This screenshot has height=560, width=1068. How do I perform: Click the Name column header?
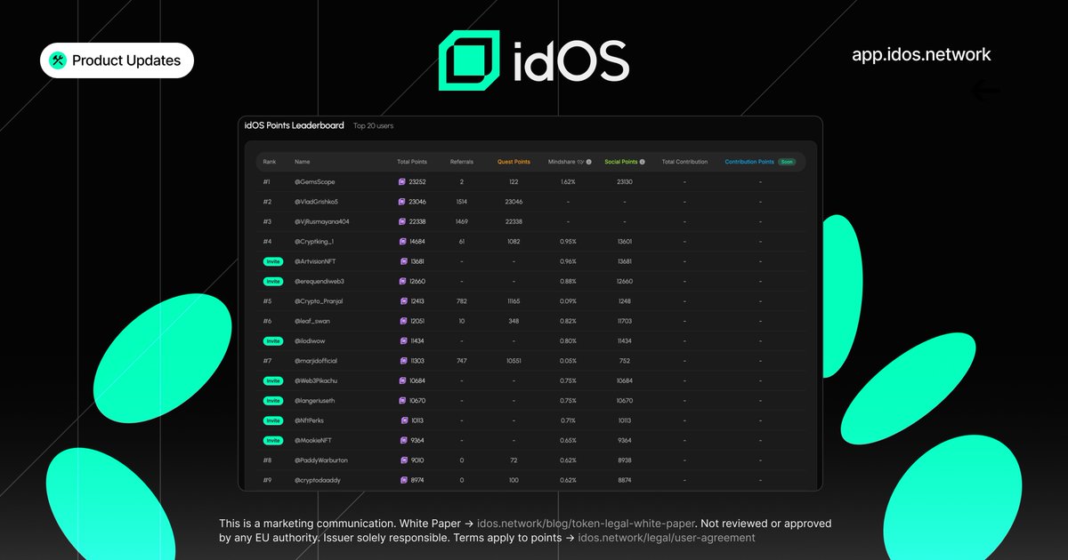click(x=303, y=162)
